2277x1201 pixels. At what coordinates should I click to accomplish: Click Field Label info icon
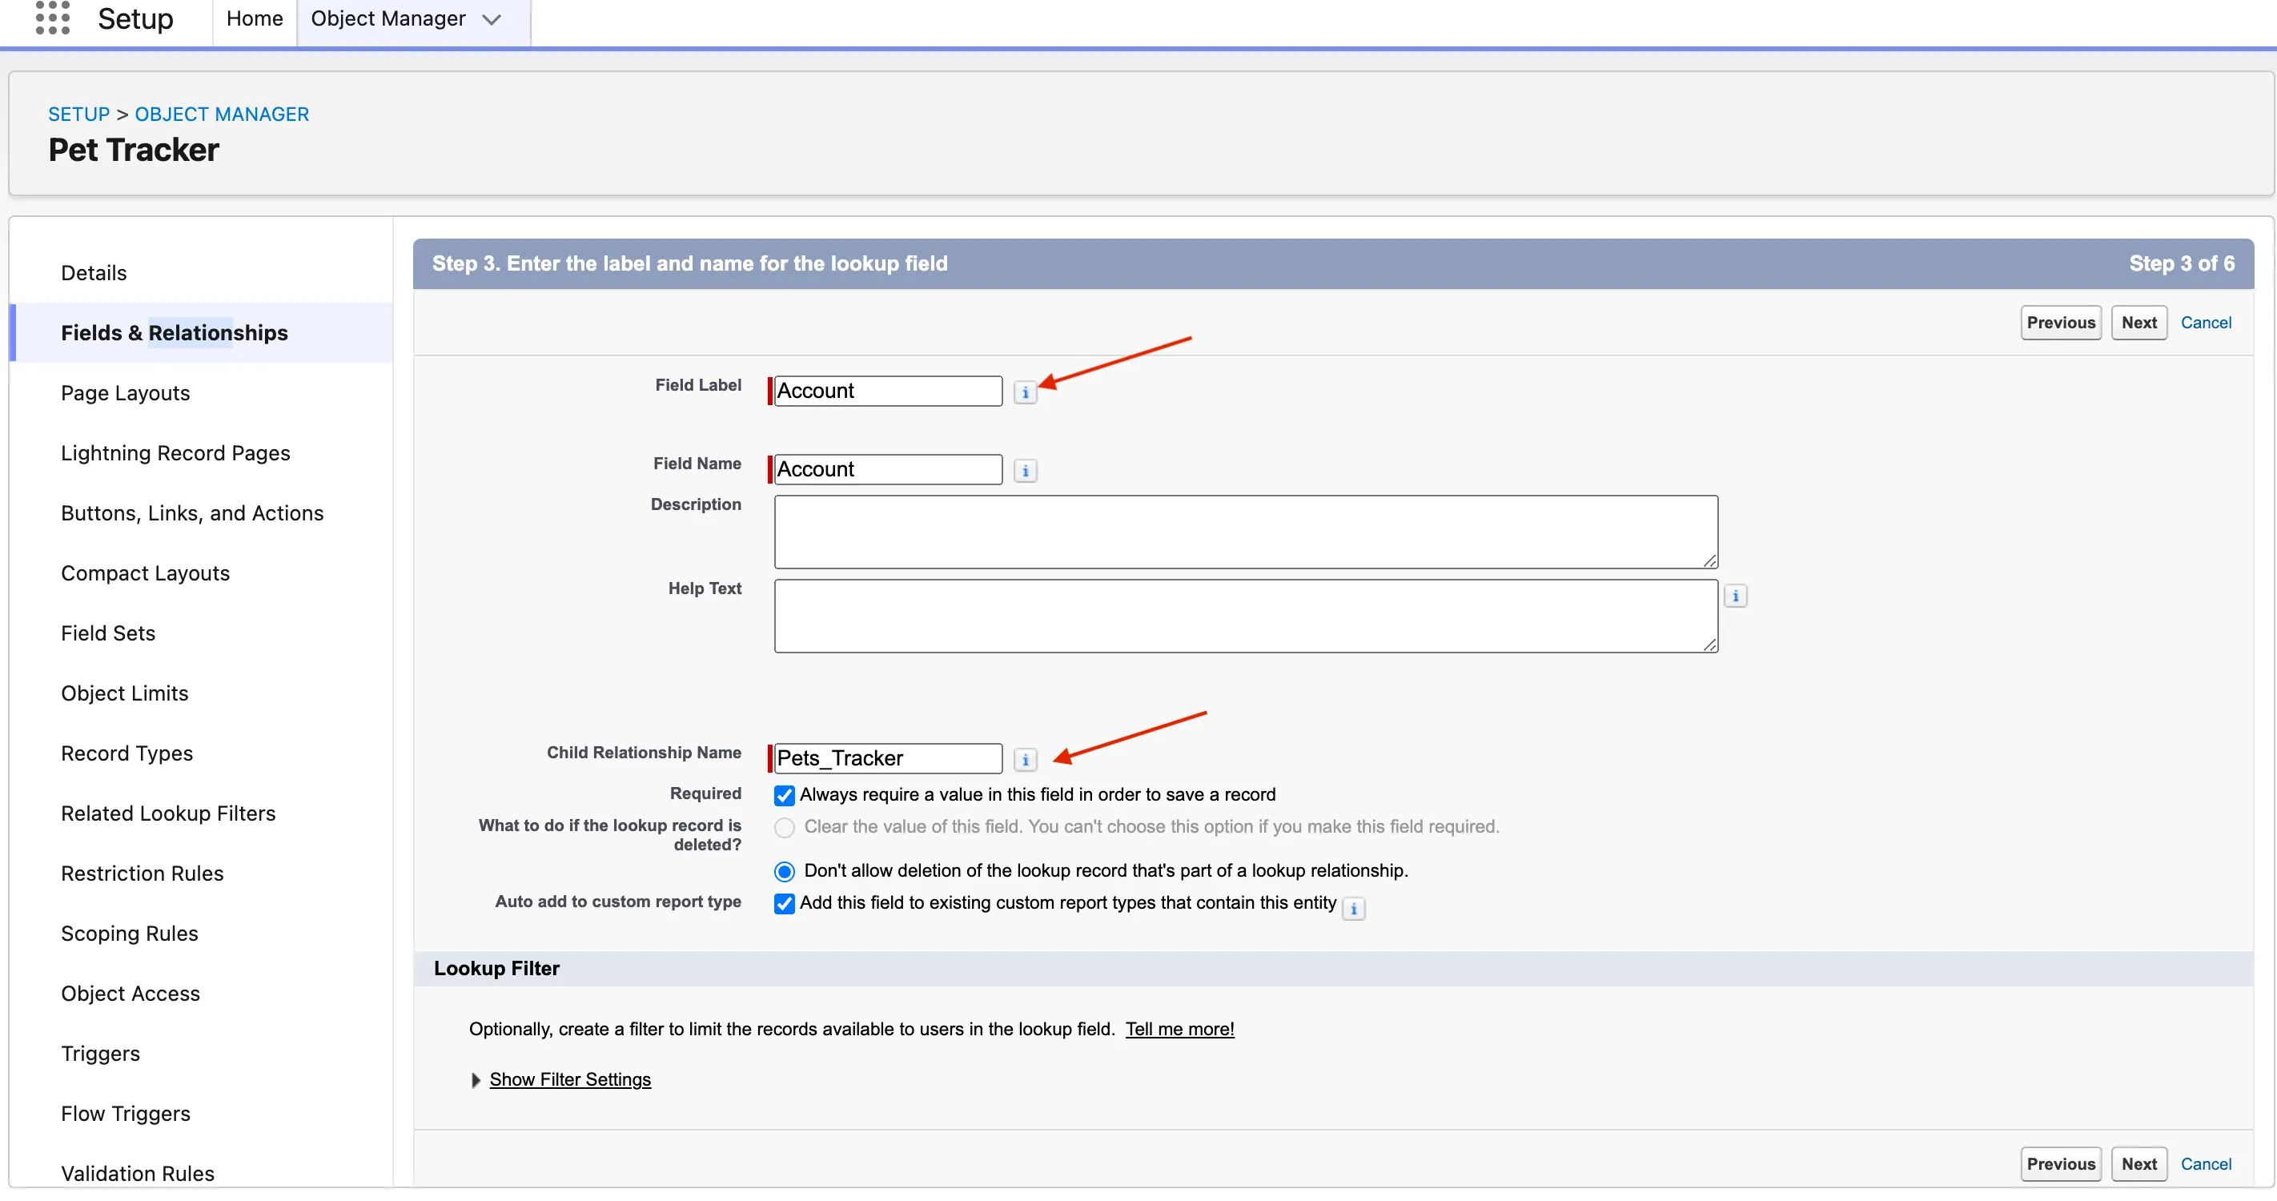tap(1025, 392)
